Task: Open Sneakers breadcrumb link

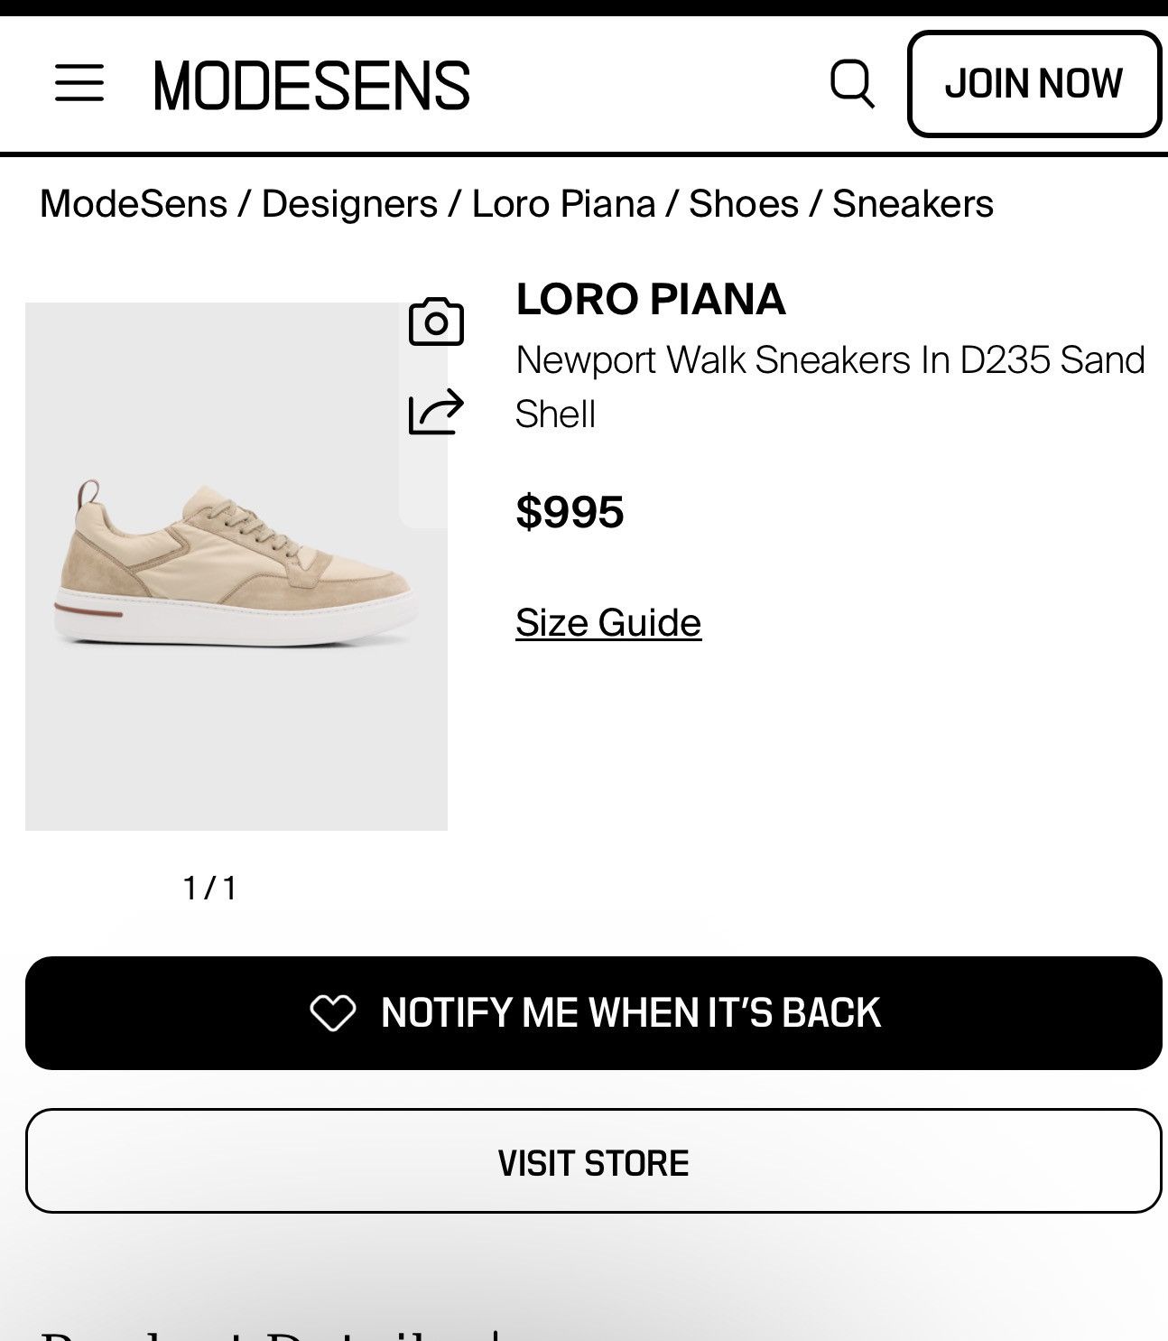Action: pyautogui.click(x=913, y=203)
